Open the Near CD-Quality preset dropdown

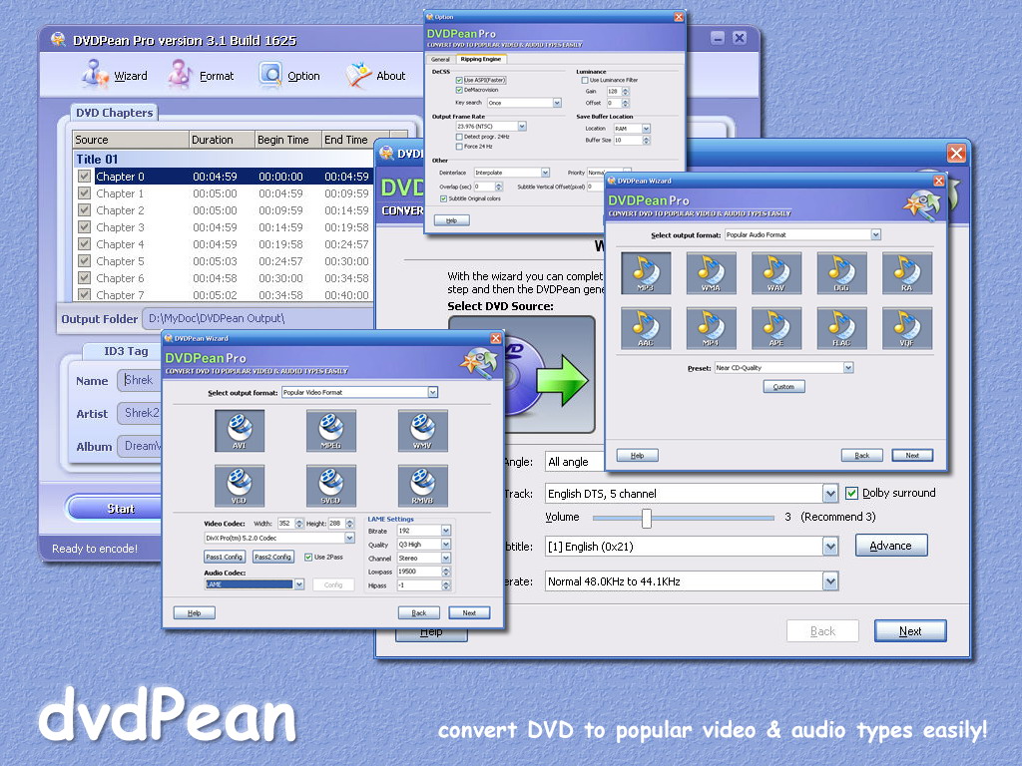(848, 368)
